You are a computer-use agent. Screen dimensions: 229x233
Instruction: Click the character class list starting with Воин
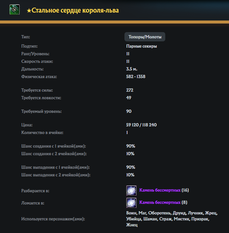click(168, 219)
